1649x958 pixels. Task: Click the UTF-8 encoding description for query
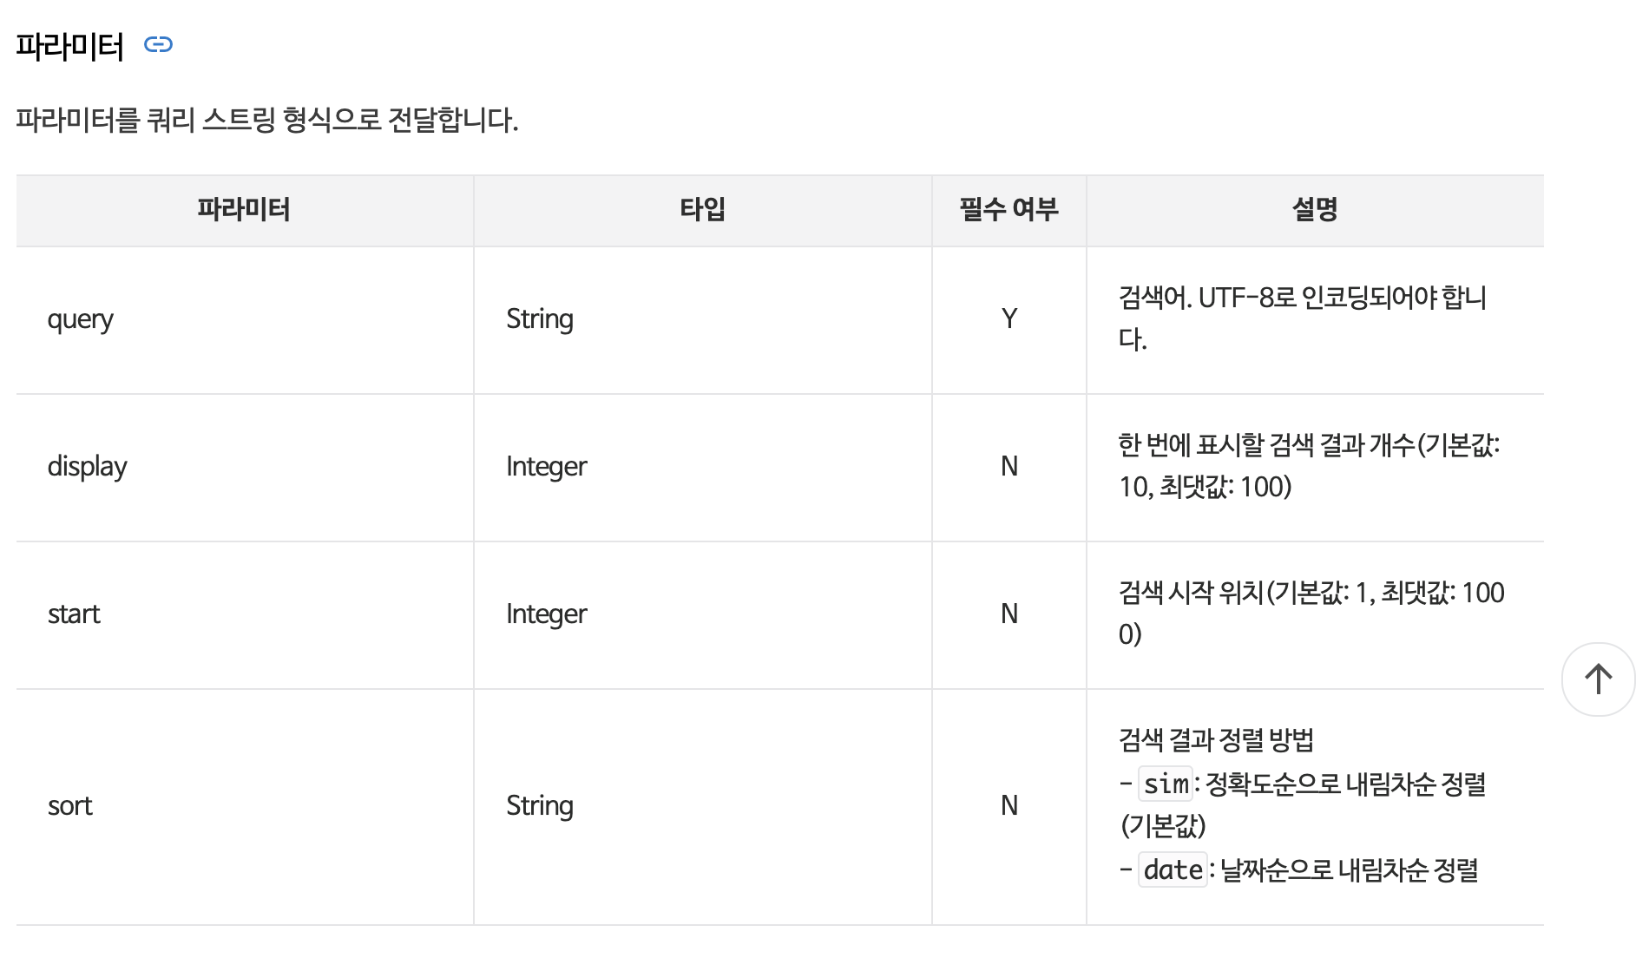pos(1303,318)
